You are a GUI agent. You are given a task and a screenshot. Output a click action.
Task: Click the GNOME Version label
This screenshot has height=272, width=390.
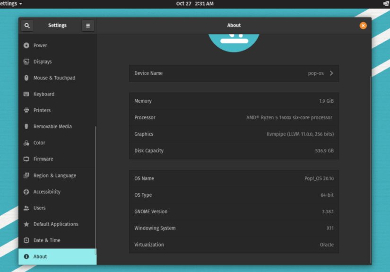pyautogui.click(x=151, y=211)
